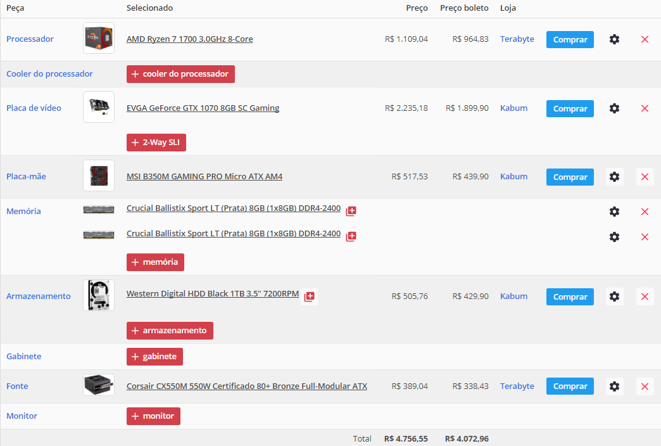Add 2-Way SLI graphics card
The height and width of the screenshot is (446, 661).
[x=156, y=143]
